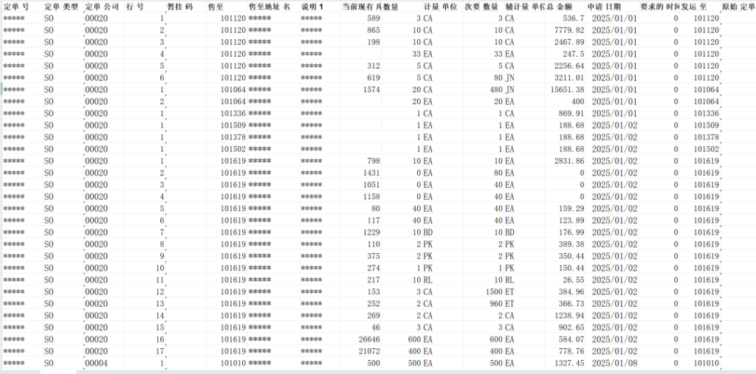The image size is (756, 374).
Task: Click the total amount cell 778.76
Action: (x=572, y=351)
